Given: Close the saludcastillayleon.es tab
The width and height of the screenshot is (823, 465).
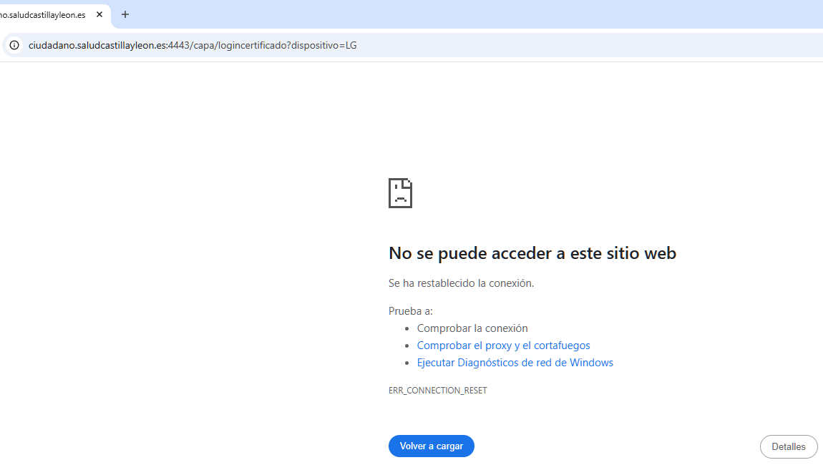Looking at the screenshot, I should (x=99, y=14).
